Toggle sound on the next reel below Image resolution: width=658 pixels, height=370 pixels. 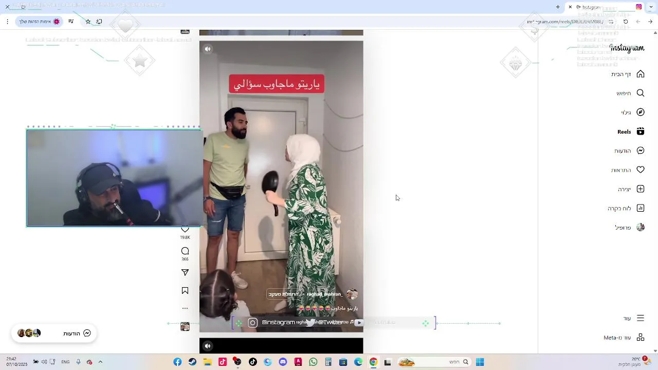tap(208, 346)
